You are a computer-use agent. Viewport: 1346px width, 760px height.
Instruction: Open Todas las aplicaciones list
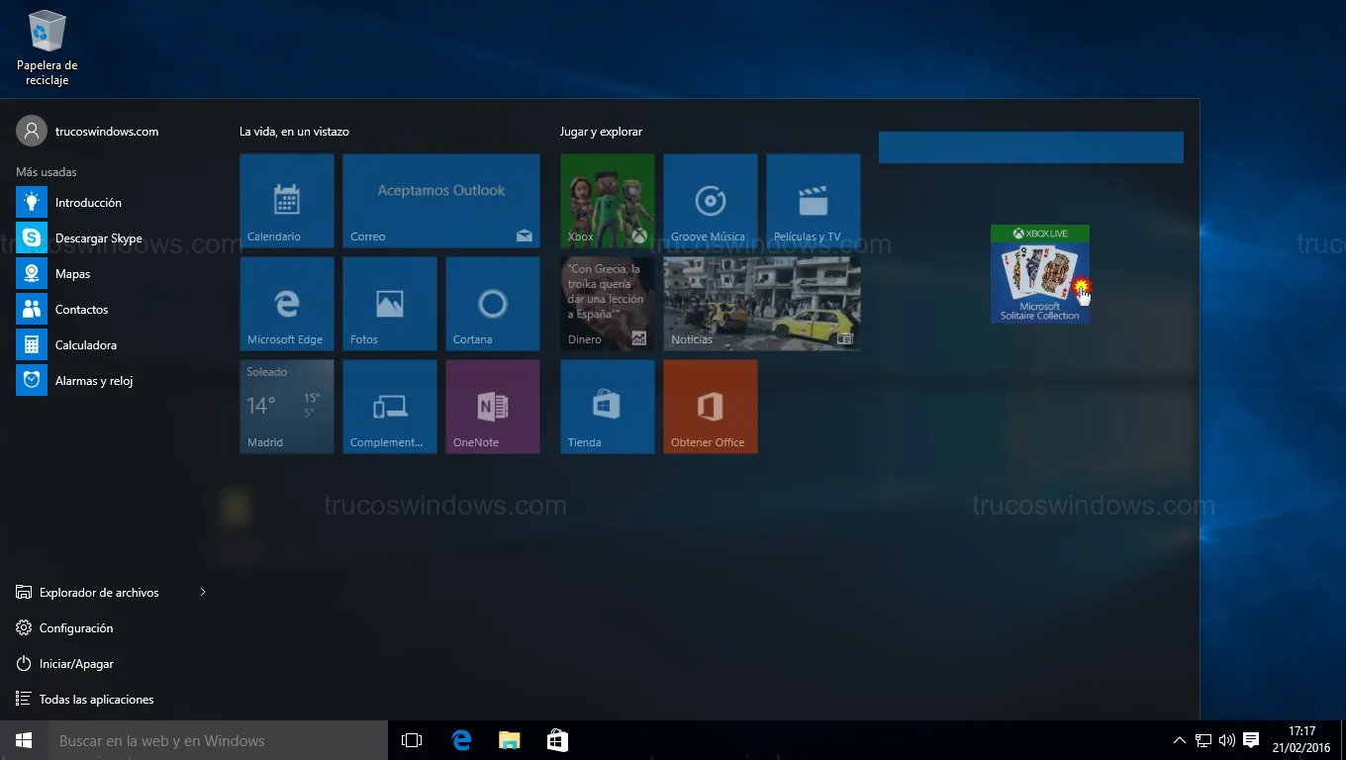tap(96, 700)
